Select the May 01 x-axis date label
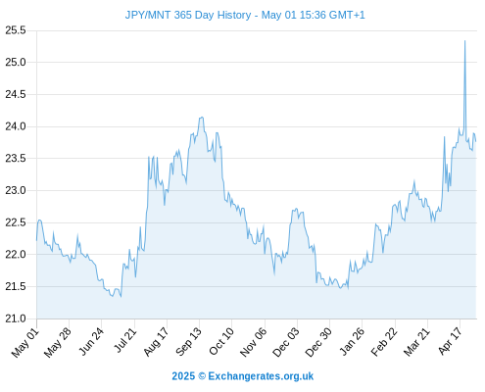Image resolution: width=485 pixels, height=392 pixels. click(25, 343)
